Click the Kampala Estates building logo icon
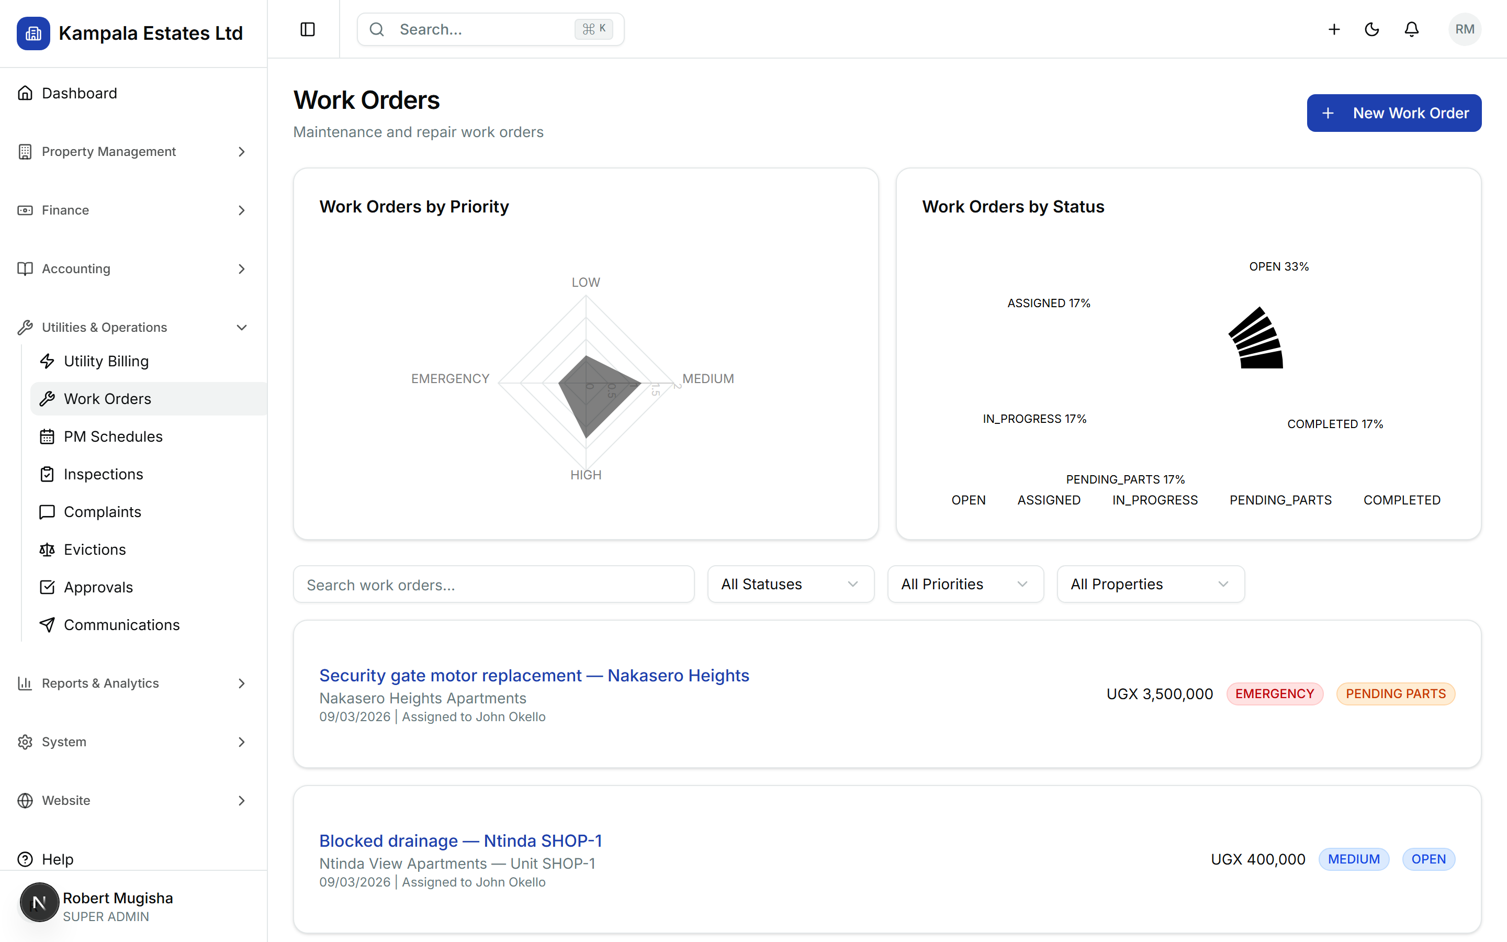This screenshot has width=1507, height=942. [x=33, y=33]
